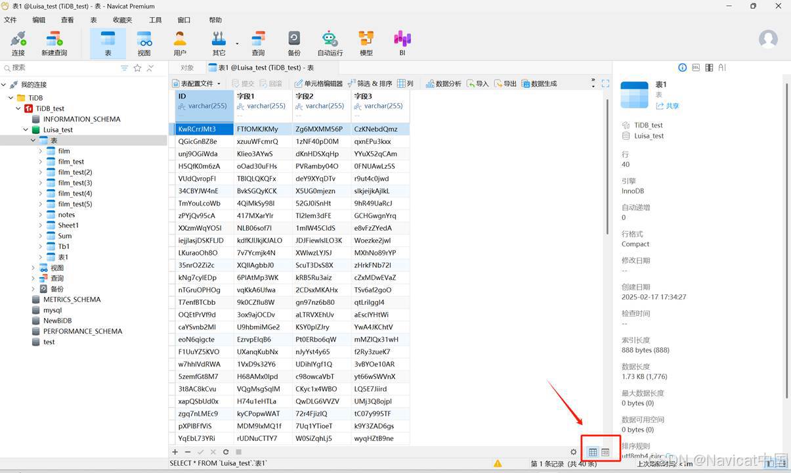Open 数据分析 data analysis
This screenshot has height=473, width=791.
point(443,83)
